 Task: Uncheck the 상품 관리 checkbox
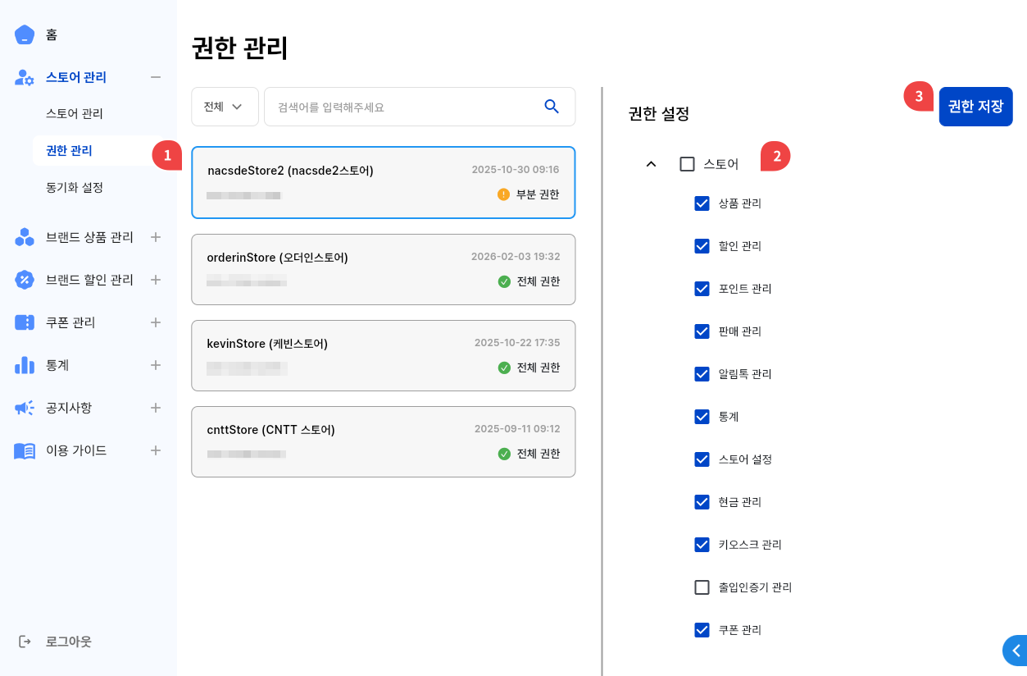702,203
